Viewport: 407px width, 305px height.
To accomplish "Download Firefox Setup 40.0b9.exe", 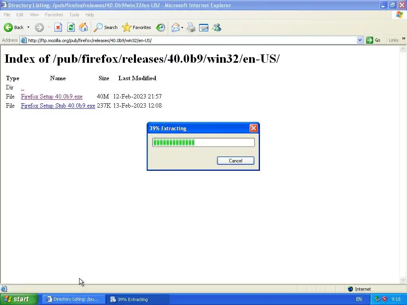I will [52, 97].
